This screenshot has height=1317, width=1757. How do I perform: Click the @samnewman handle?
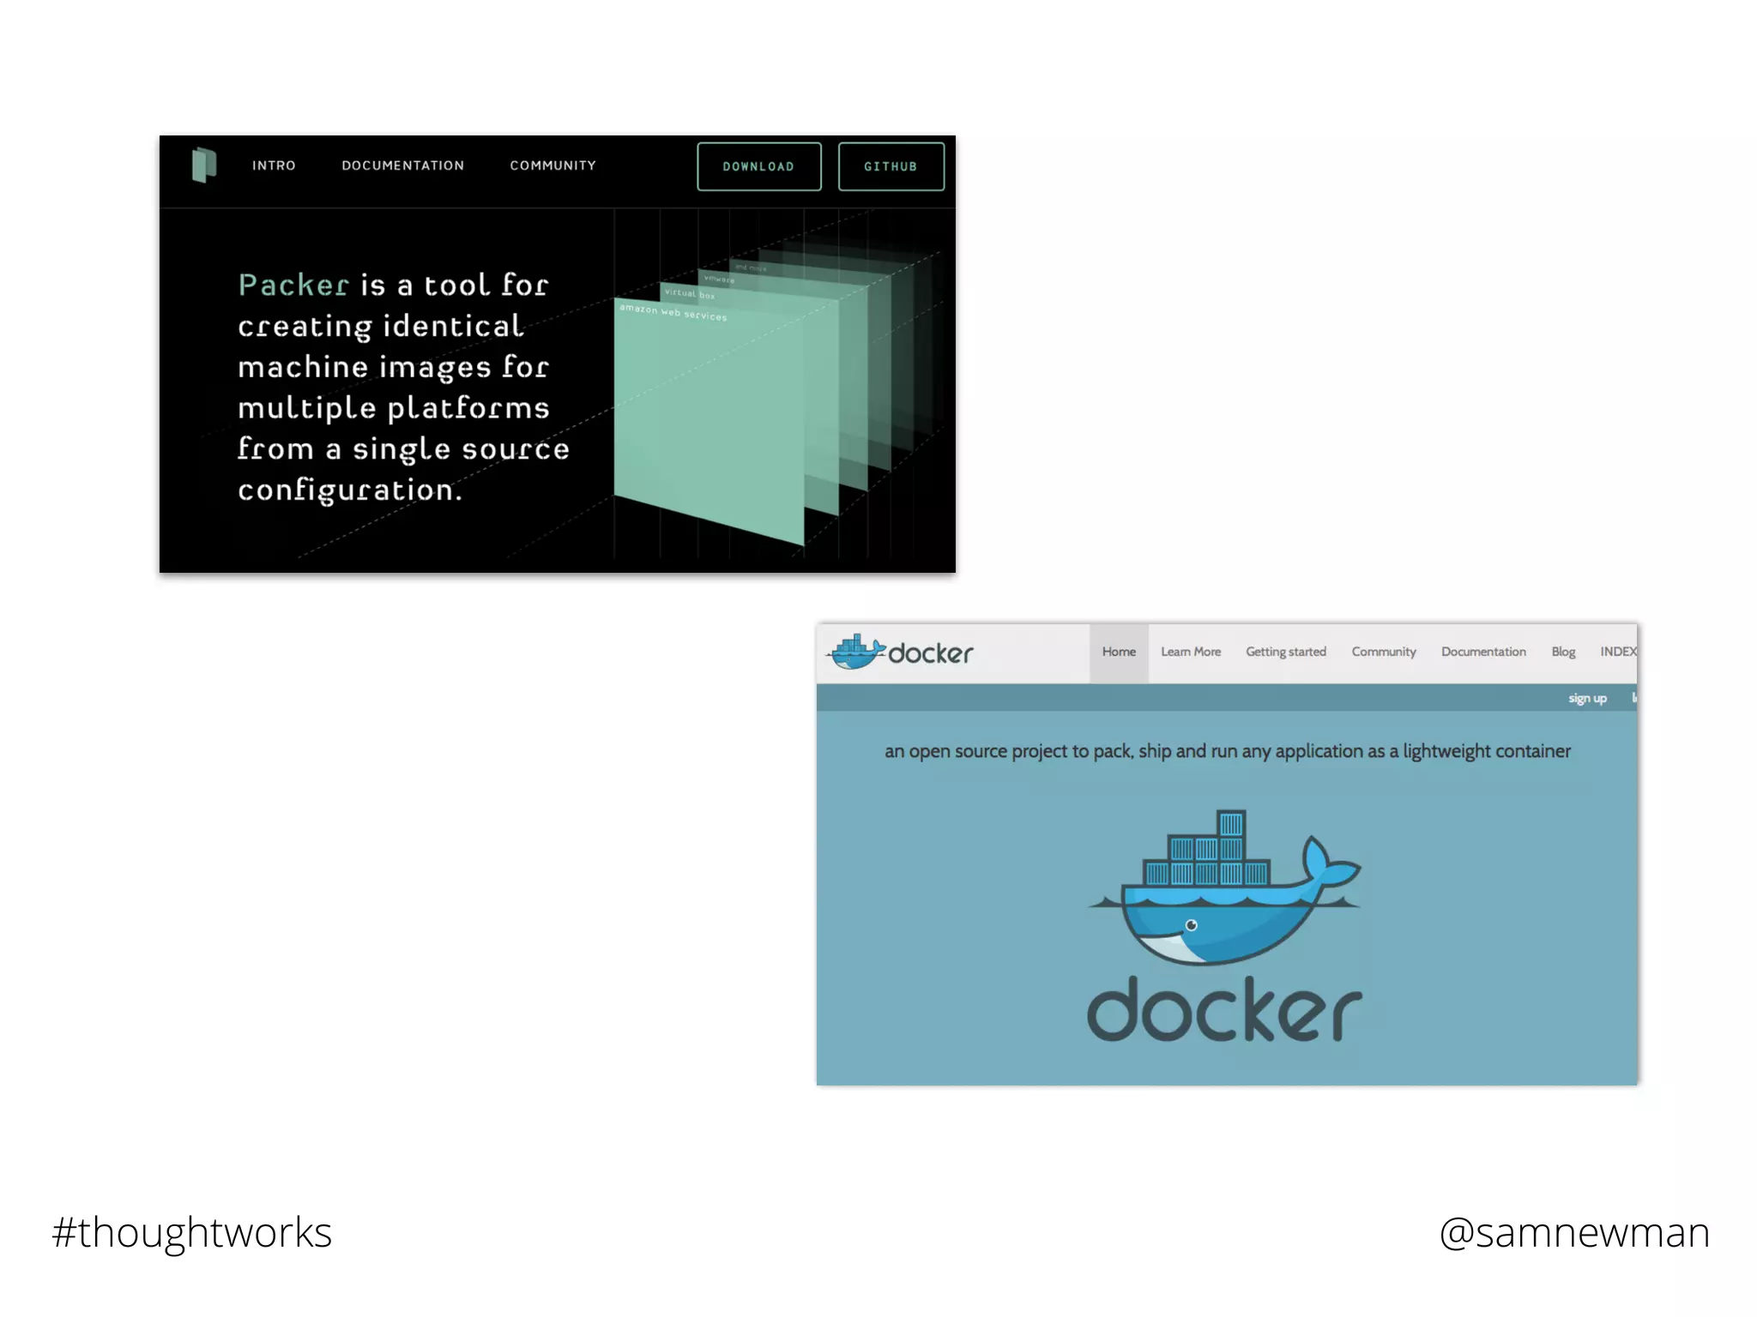pyautogui.click(x=1573, y=1233)
